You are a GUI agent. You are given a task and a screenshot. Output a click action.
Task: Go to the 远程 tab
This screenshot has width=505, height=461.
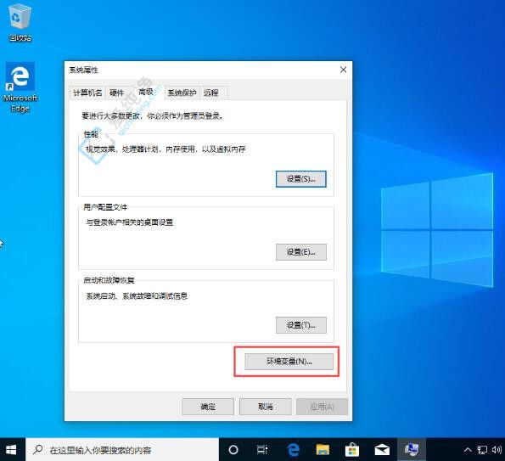[211, 93]
